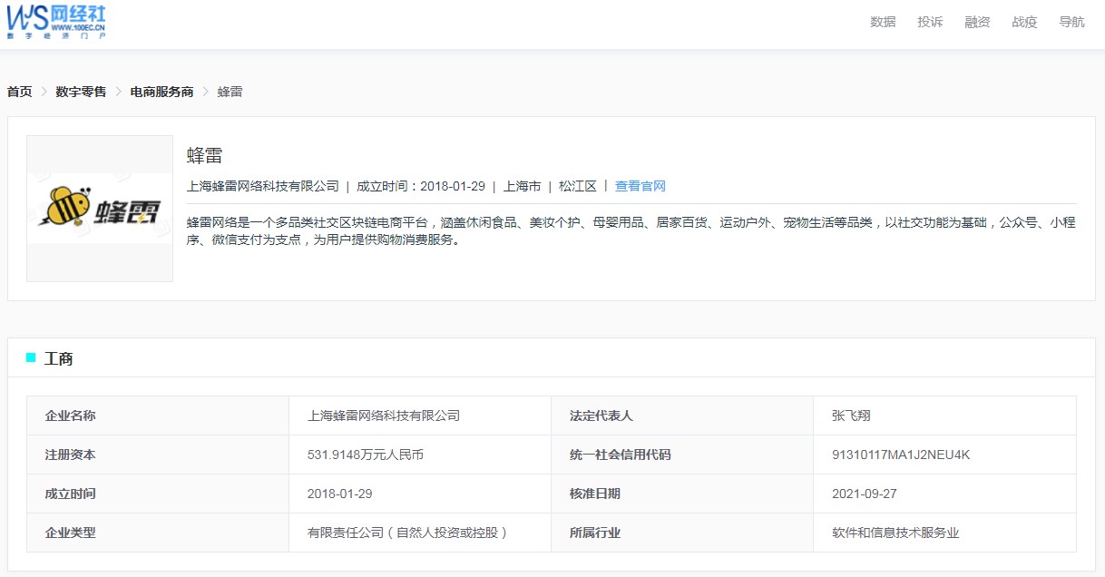
Task: Select 战疫 in the top navigation
Action: [x=1024, y=22]
